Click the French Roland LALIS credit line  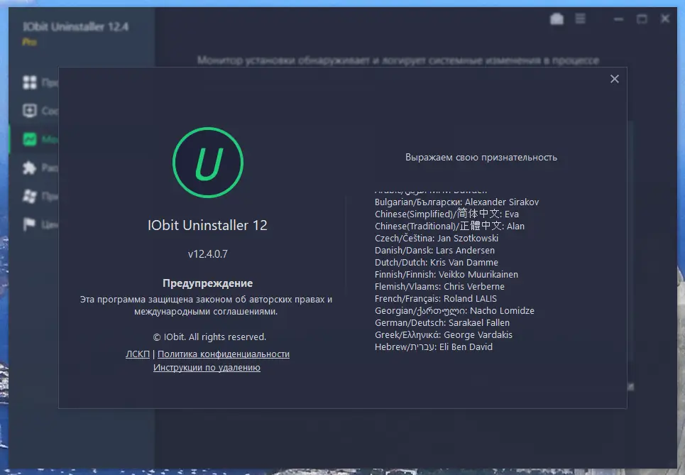tap(436, 299)
